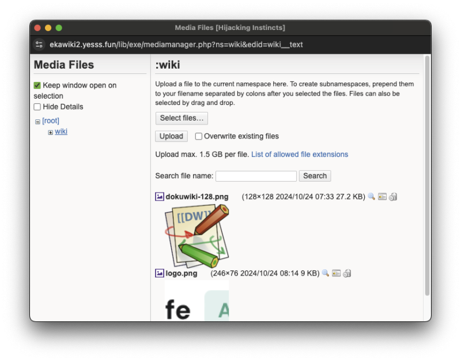Select the [root] namespace link
The width and height of the screenshot is (461, 361).
51,121
